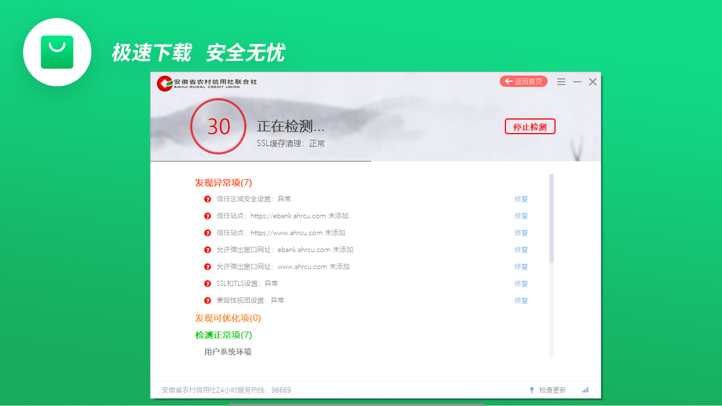Click 停止检测 to stop the scan
The width and height of the screenshot is (722, 406).
[x=530, y=126]
